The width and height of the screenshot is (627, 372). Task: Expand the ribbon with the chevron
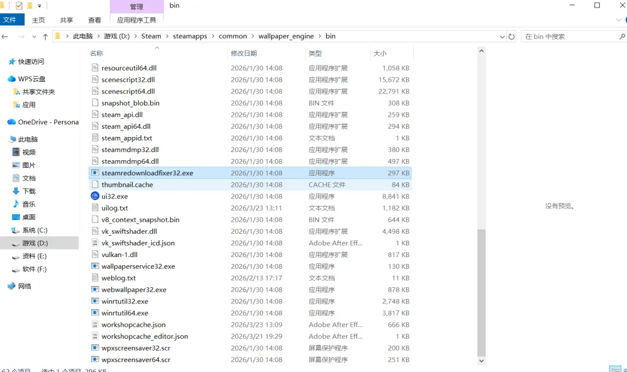[619, 20]
